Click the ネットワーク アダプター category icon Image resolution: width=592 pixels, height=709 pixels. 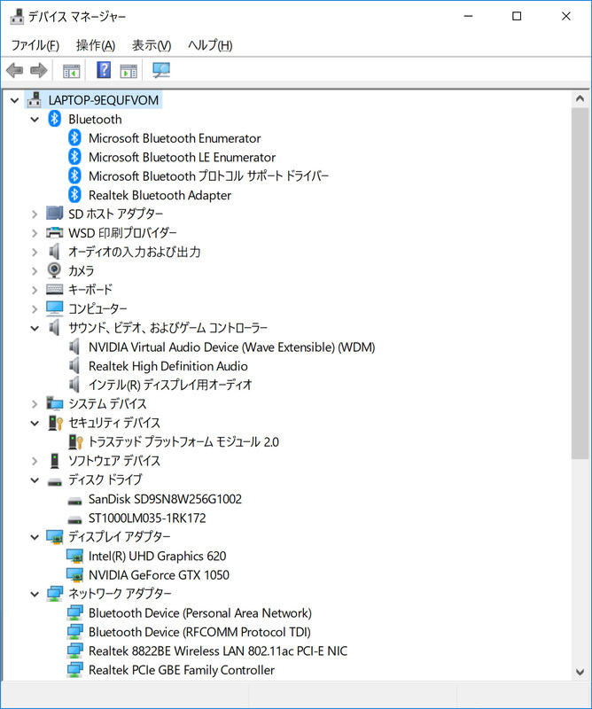(55, 594)
